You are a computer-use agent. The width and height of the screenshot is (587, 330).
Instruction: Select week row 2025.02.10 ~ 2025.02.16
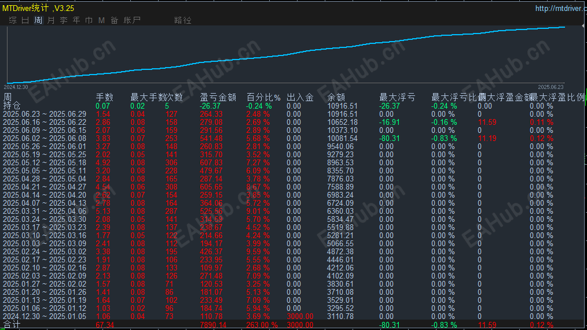[45, 268]
